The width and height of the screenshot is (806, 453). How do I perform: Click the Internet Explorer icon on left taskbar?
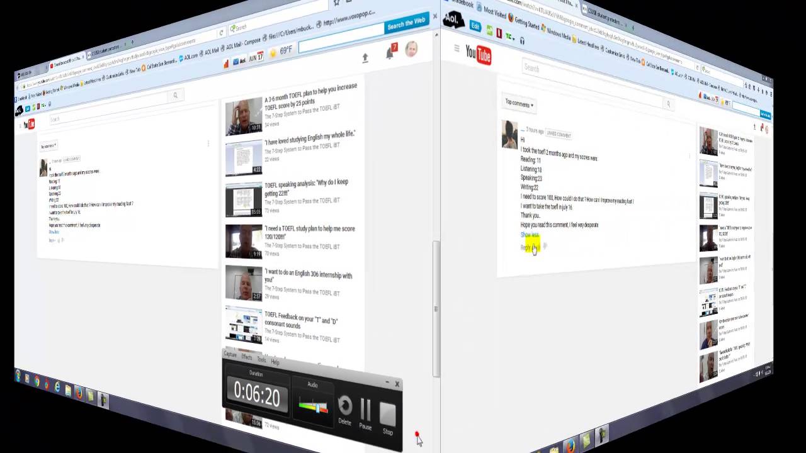pyautogui.click(x=57, y=386)
